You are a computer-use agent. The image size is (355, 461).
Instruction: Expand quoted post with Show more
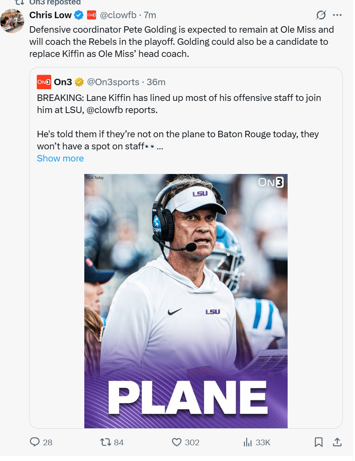pyautogui.click(x=60, y=158)
